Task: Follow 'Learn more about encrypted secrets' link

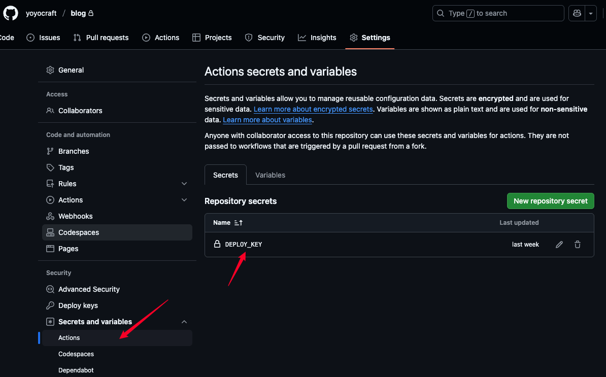Action: pos(313,109)
